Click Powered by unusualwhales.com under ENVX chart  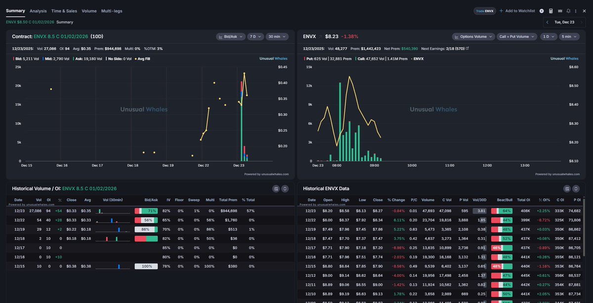[557, 174]
